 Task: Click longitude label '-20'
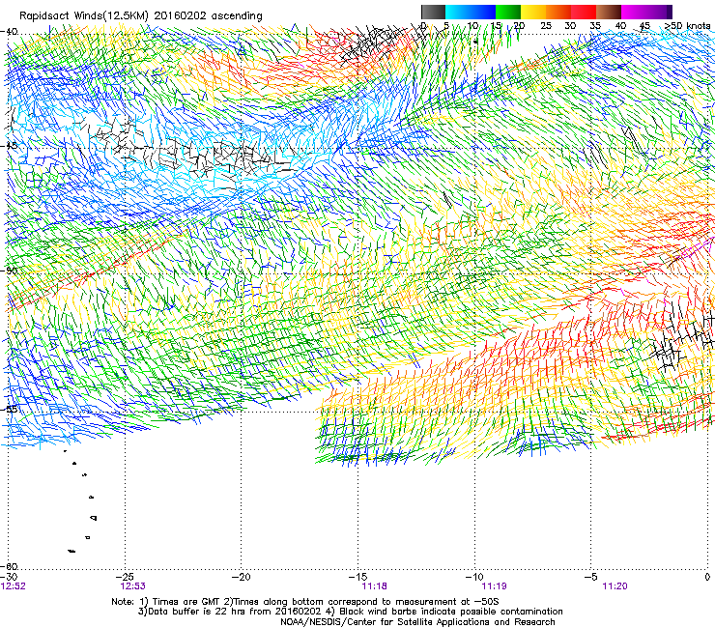click(x=242, y=577)
